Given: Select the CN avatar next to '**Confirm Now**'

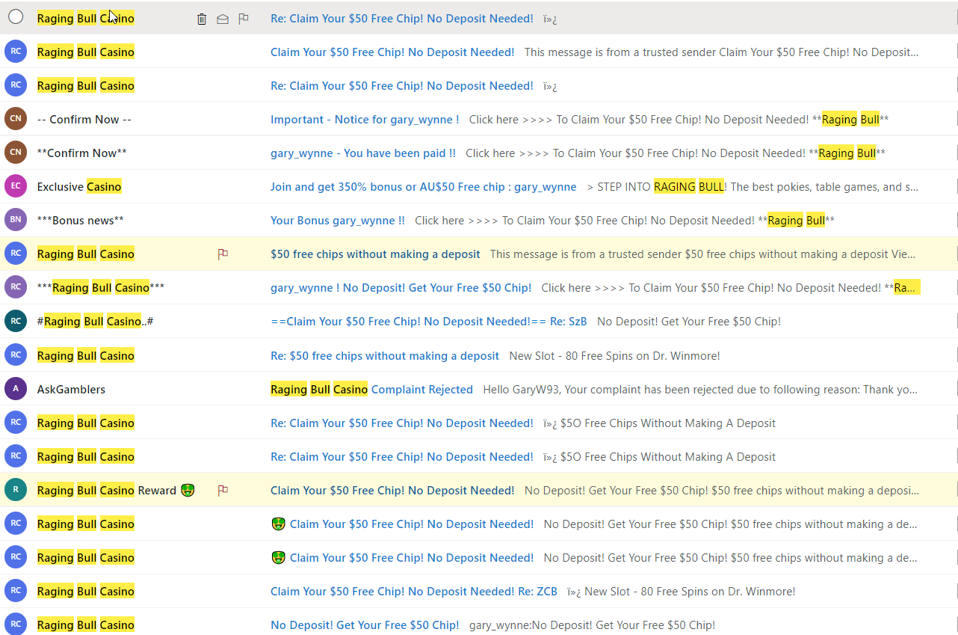Looking at the screenshot, I should 16,153.
